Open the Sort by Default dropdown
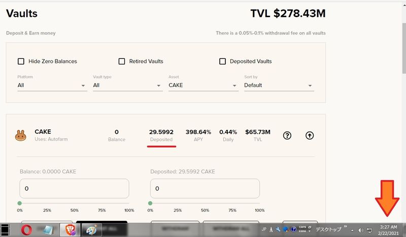406x237 pixels. (279, 85)
